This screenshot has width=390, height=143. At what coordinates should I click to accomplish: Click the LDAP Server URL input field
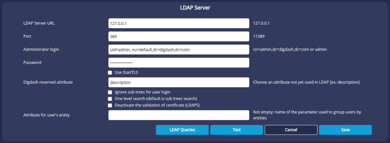pos(178,23)
